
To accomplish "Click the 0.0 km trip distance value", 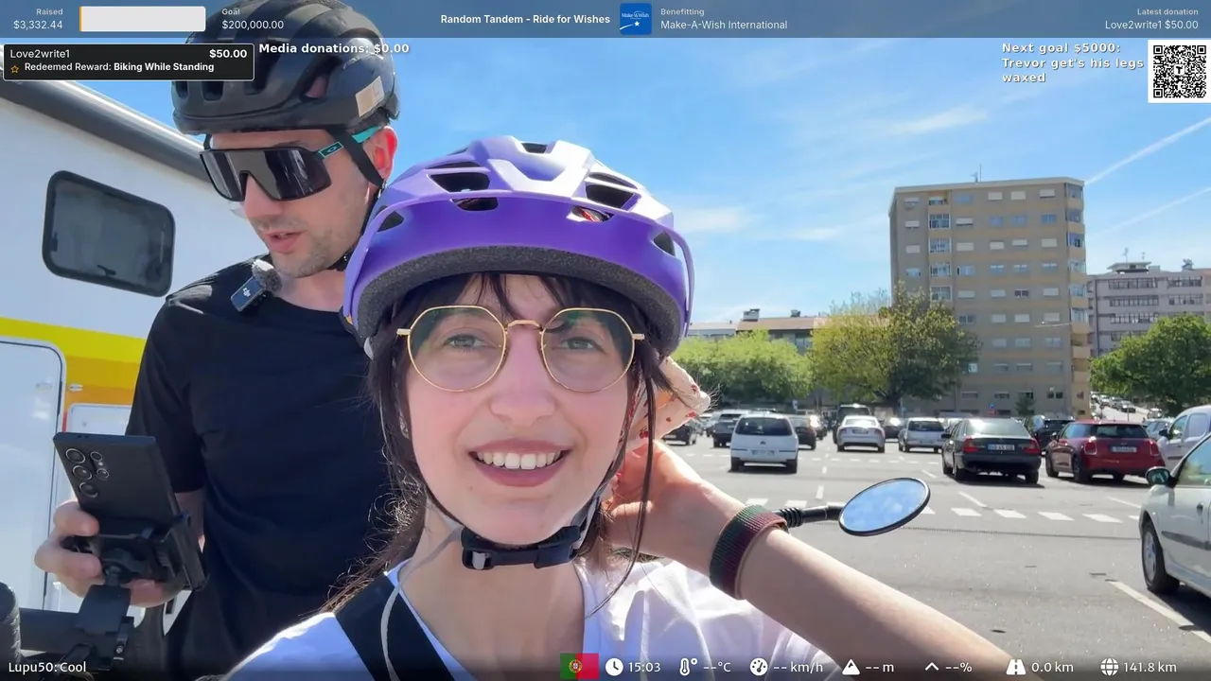I will point(1052,667).
